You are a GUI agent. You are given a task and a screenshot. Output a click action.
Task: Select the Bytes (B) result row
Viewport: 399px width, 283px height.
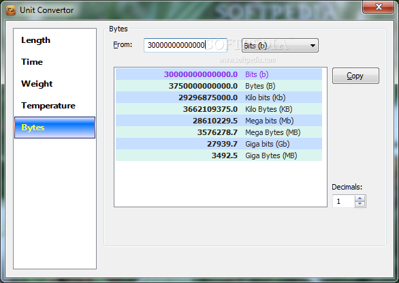[219, 86]
